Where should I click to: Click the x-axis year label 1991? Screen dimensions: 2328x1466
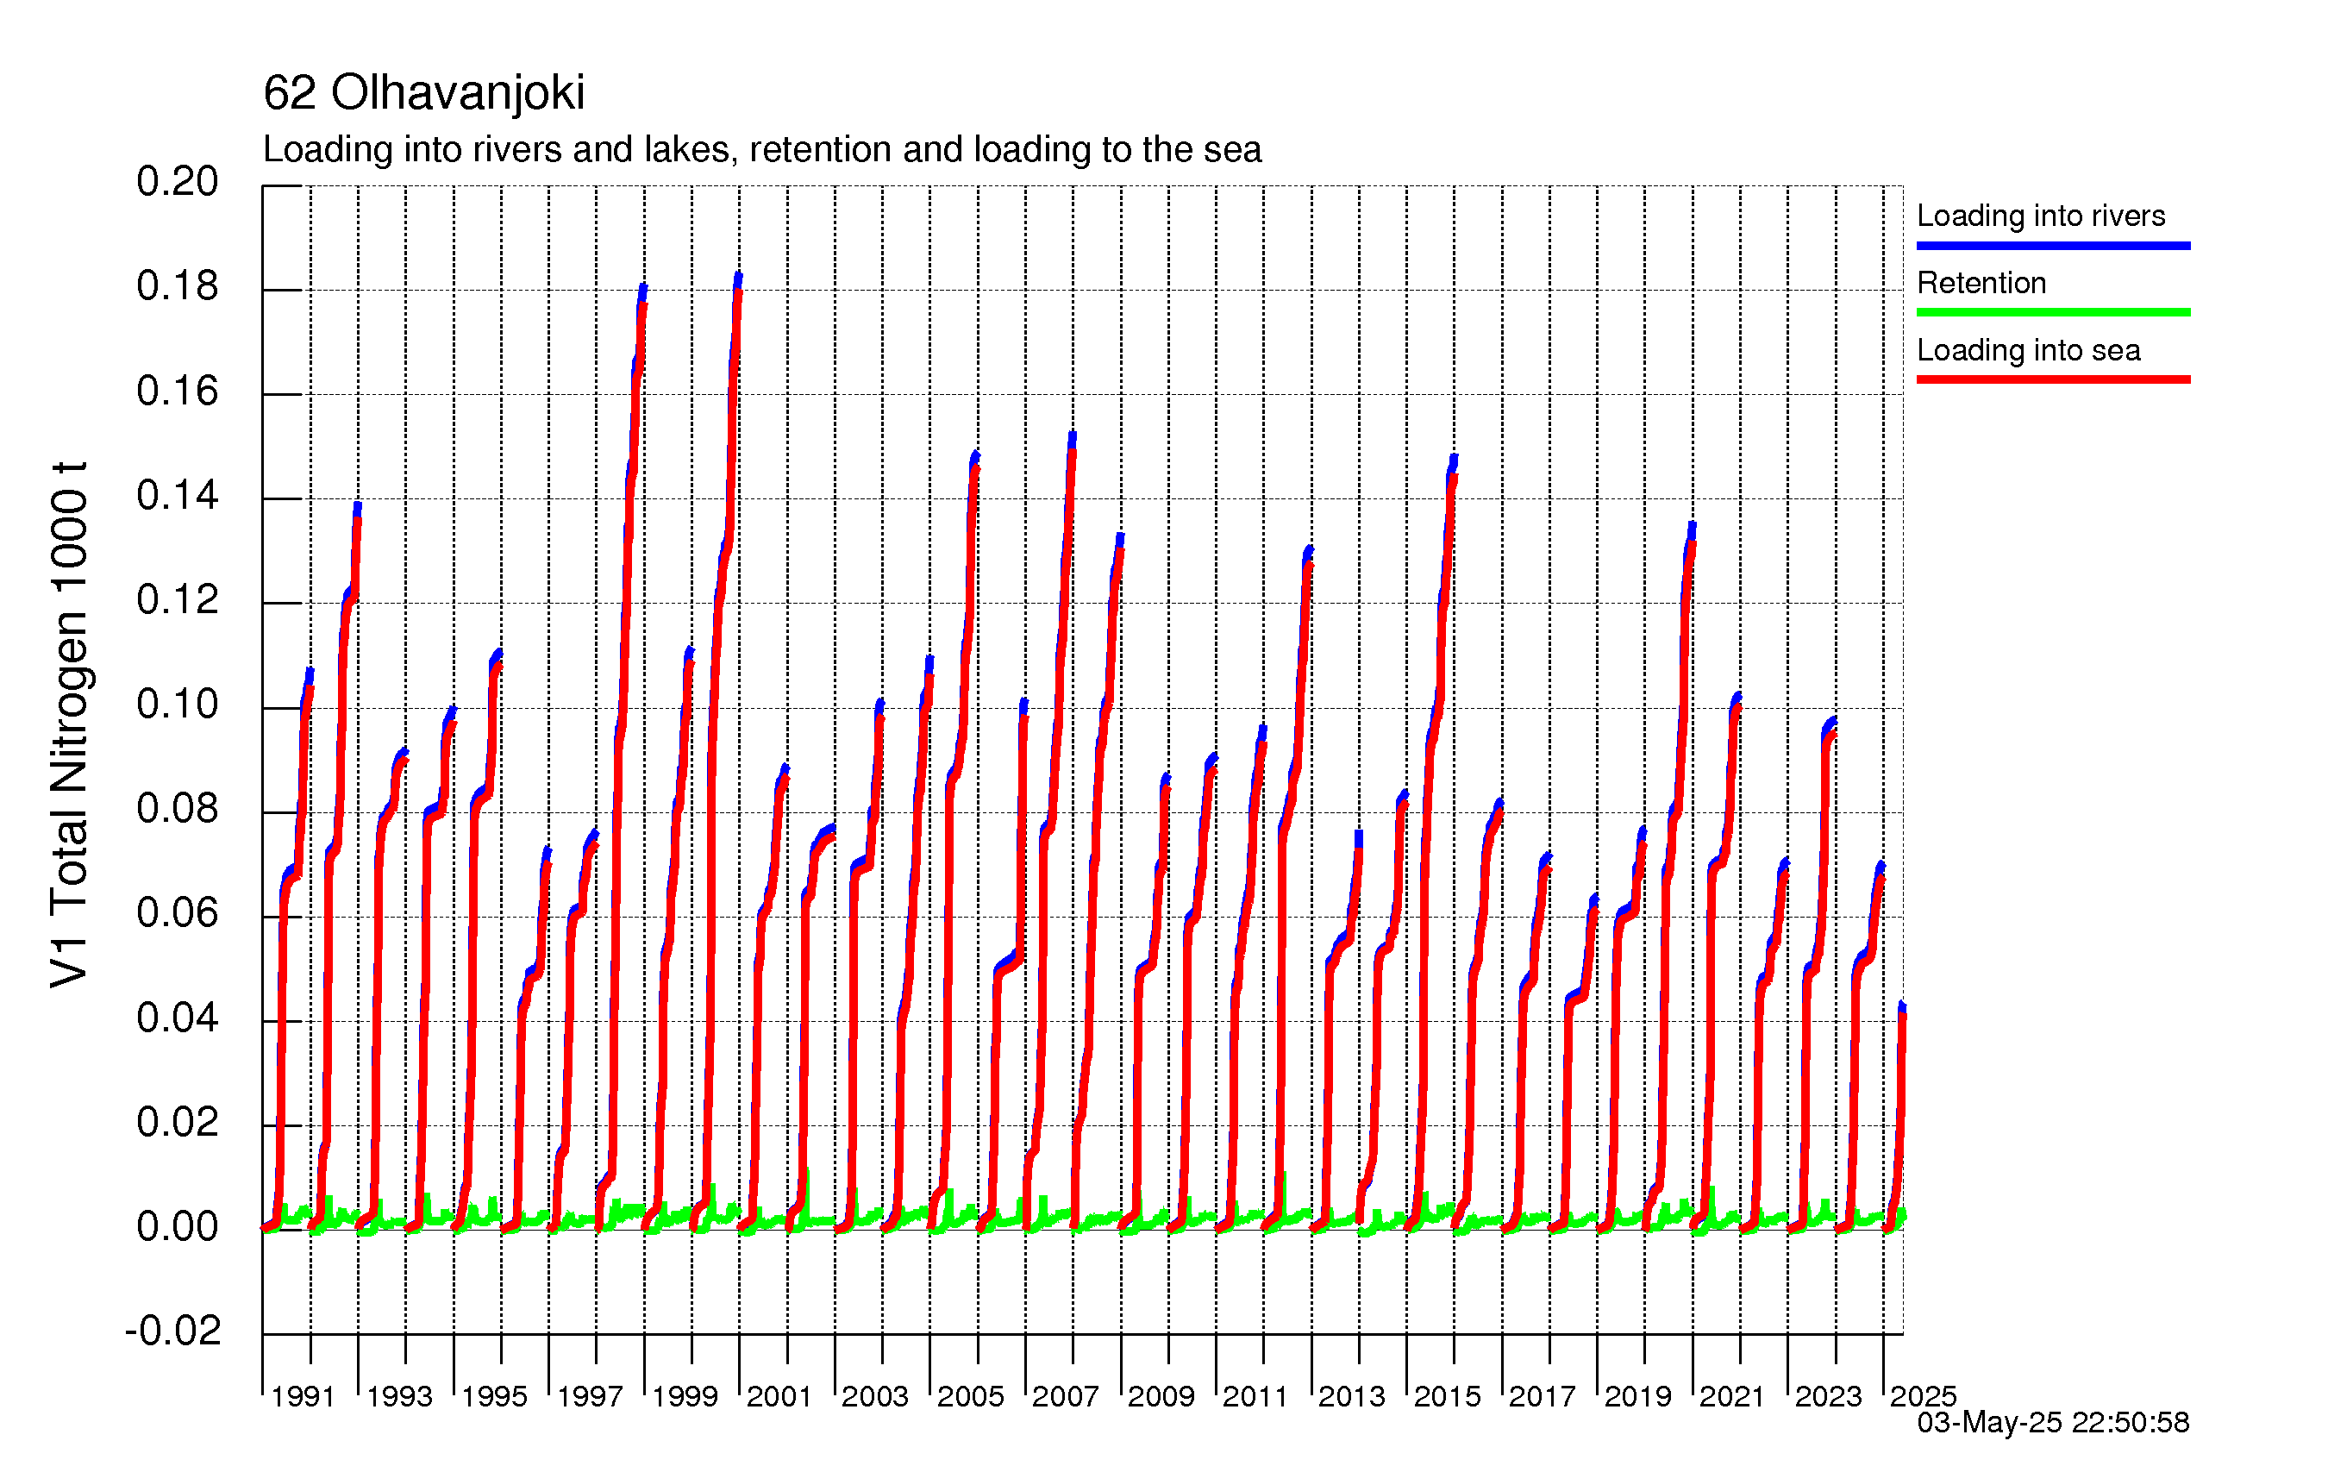303,1396
